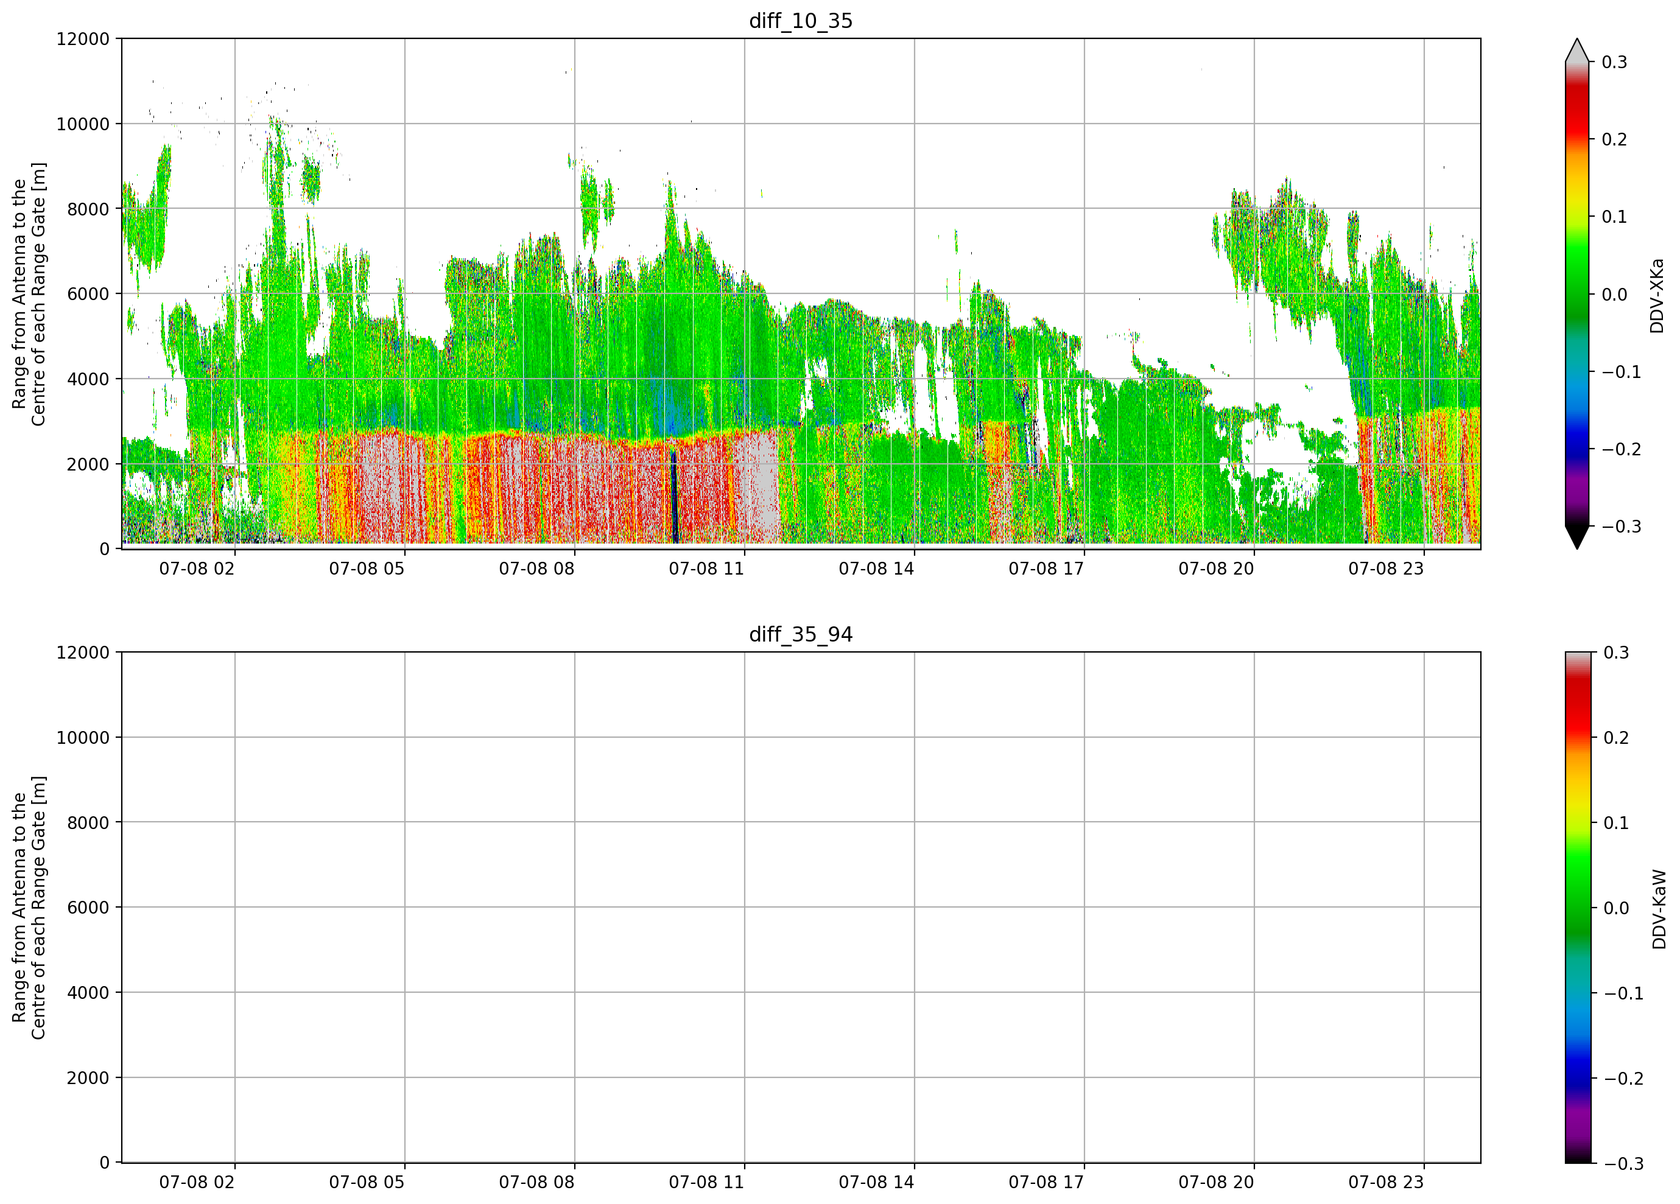The height and width of the screenshot is (1204, 1680).
Task: Click y-tick 10000 of the diff_10_35 plot
Action: click(x=83, y=124)
